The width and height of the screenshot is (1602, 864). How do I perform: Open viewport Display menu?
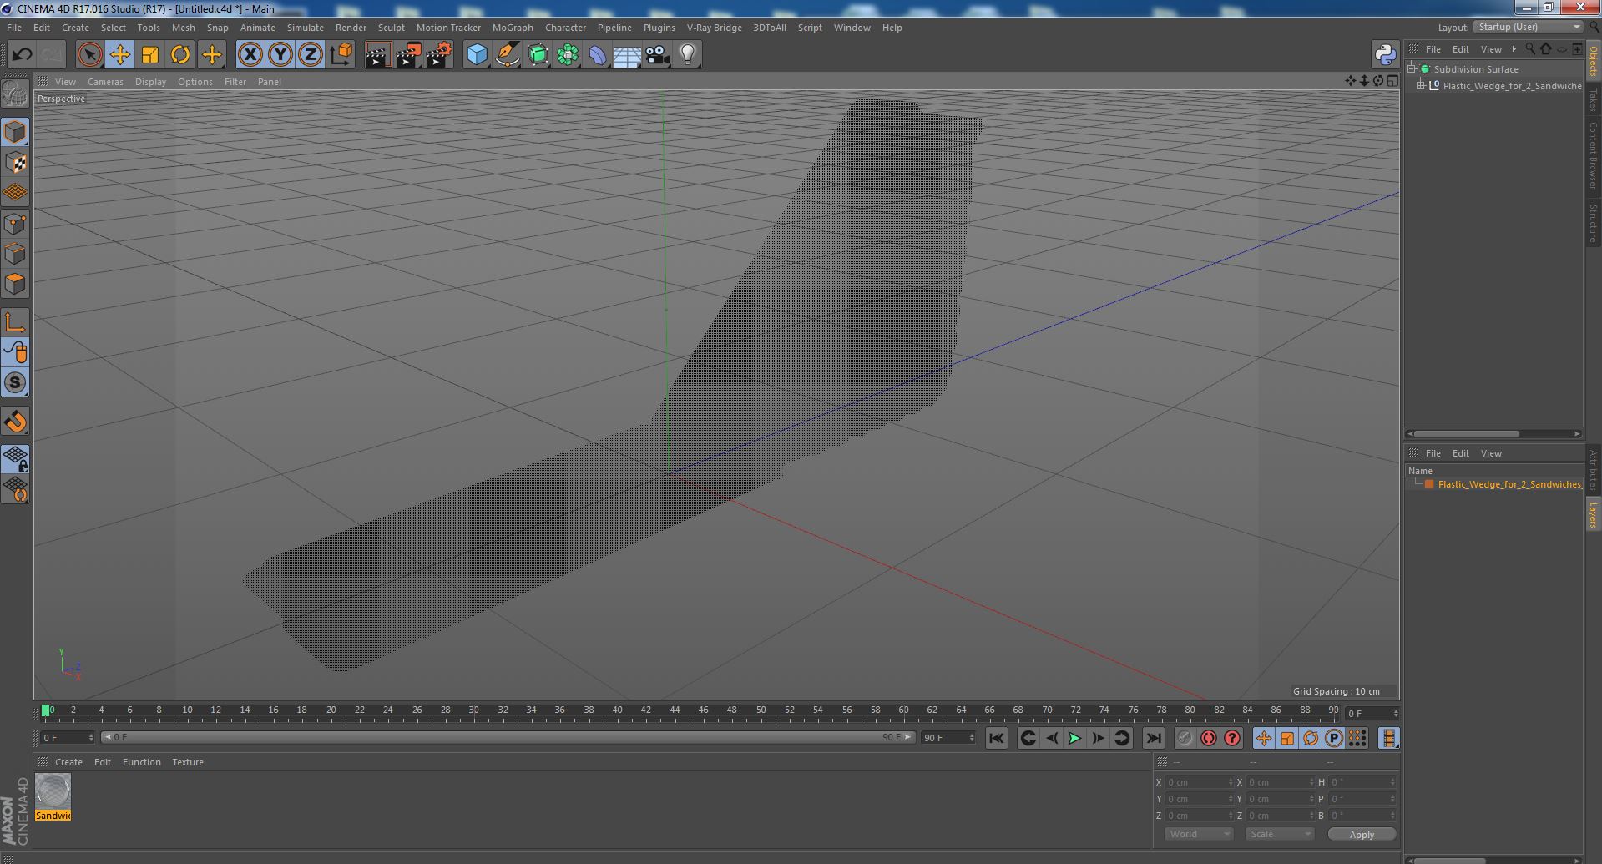click(x=150, y=82)
